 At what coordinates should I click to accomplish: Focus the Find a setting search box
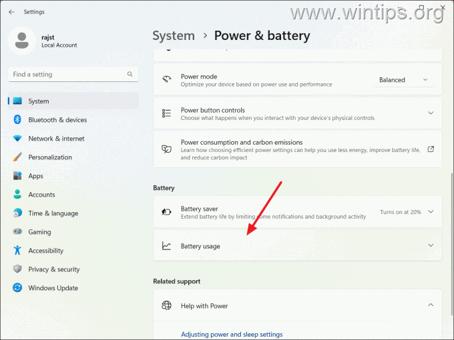pos(73,74)
